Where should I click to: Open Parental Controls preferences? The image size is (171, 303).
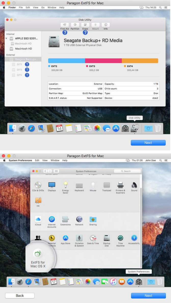pyautogui.click(x=52, y=238)
